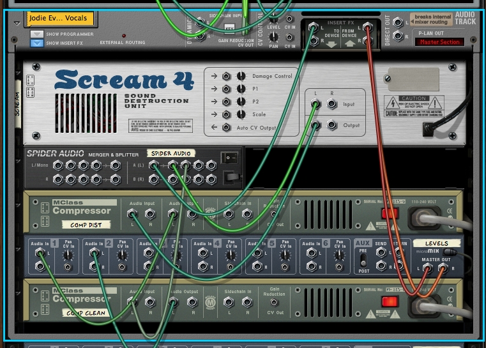Fold the Scream 4 device with its arrow

click(x=18, y=73)
